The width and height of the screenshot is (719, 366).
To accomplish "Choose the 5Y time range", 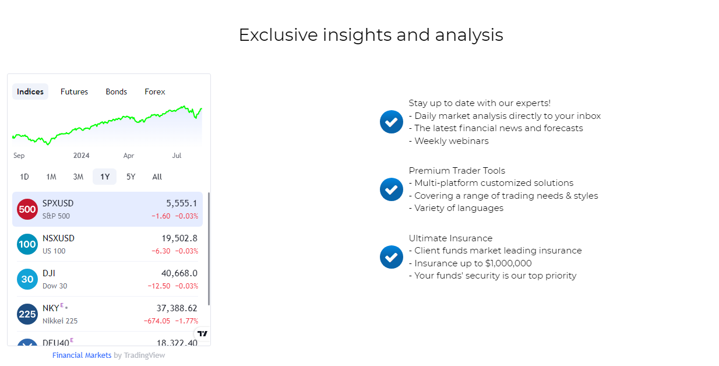I will tap(131, 177).
